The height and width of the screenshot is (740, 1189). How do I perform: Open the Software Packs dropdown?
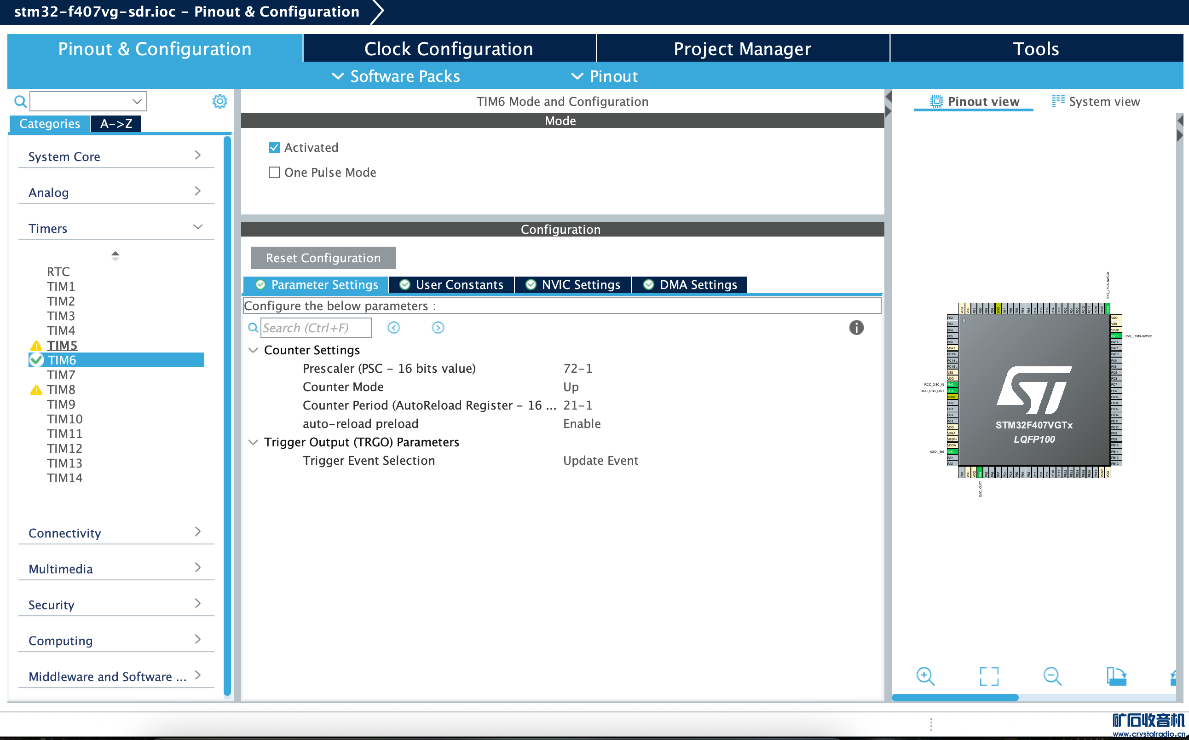(x=396, y=76)
